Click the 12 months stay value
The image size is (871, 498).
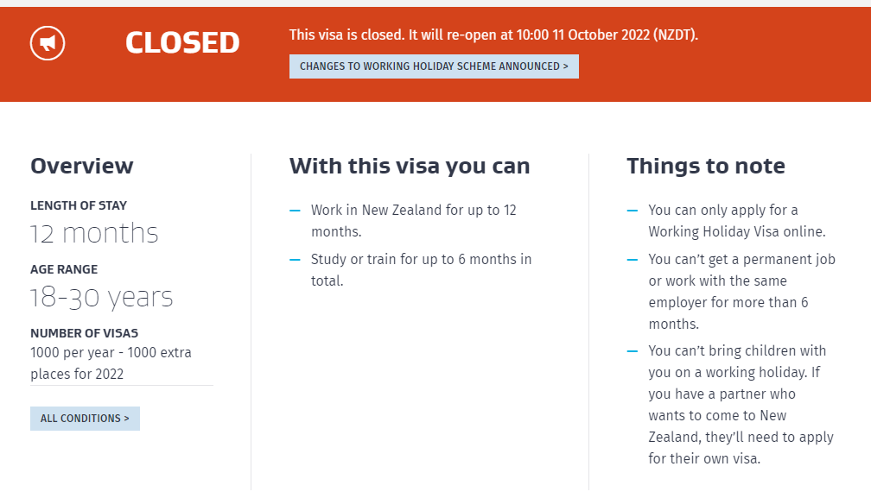click(x=94, y=233)
